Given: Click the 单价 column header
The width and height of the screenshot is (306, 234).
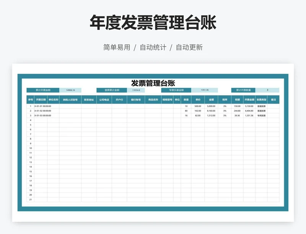Looking at the screenshot, I should (198, 100).
